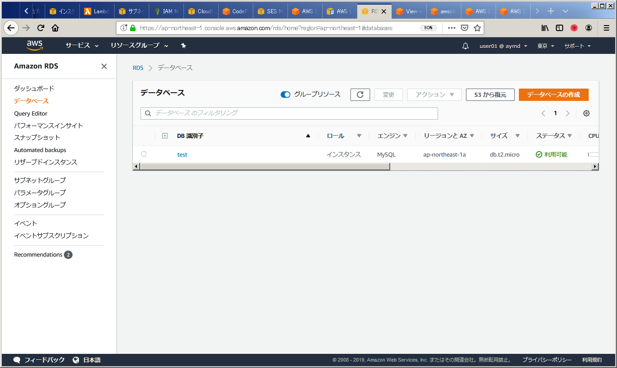This screenshot has height=368, width=617.
Task: Open the user01 @ aymd account dropdown
Action: coord(503,46)
